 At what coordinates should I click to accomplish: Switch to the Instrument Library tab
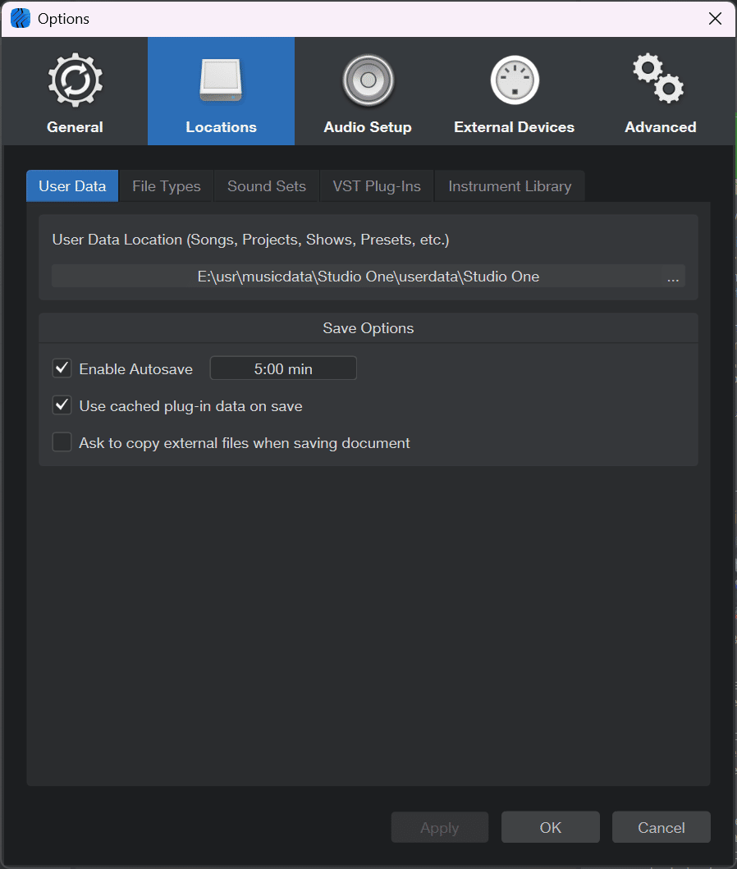click(510, 186)
